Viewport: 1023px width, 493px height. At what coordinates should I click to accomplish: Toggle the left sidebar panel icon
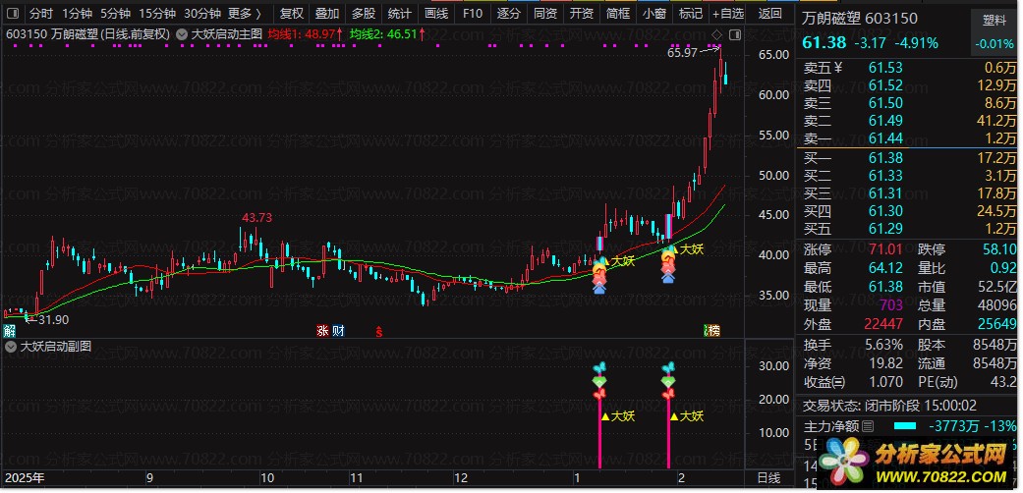click(14, 13)
